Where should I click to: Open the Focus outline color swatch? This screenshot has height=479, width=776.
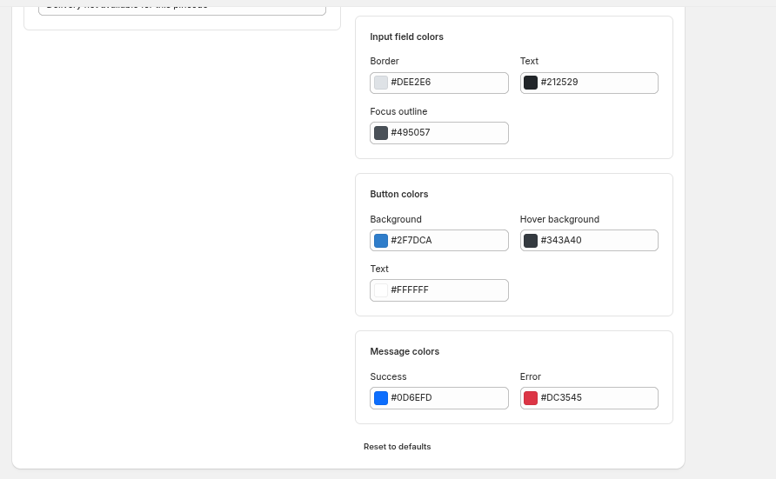pos(380,133)
